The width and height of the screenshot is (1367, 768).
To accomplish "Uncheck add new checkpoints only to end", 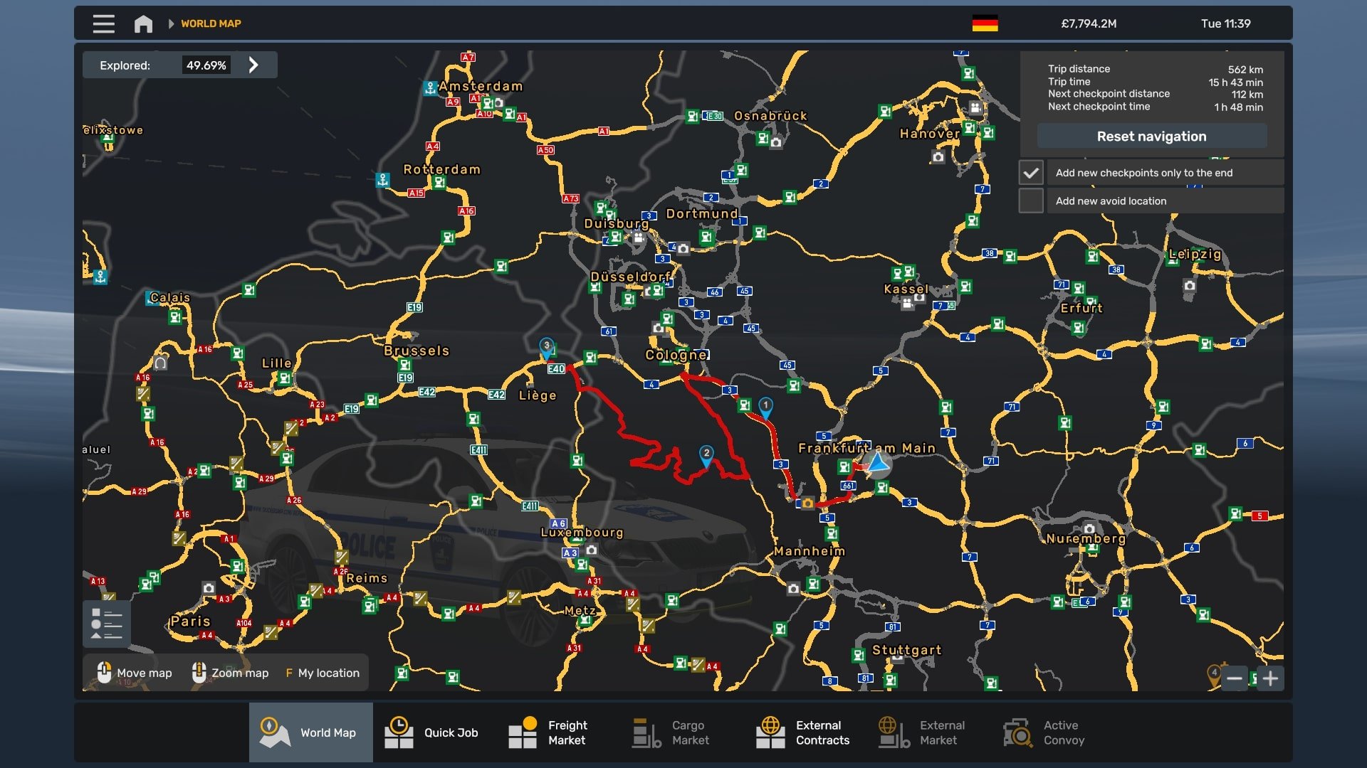I will tap(1030, 173).
